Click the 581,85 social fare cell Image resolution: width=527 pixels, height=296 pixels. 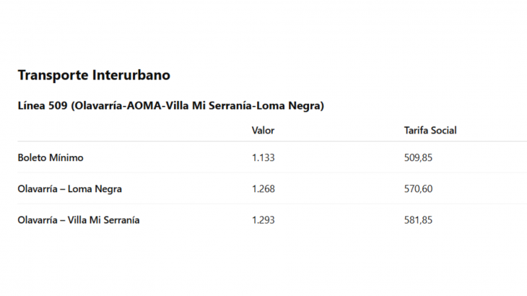pos(418,220)
